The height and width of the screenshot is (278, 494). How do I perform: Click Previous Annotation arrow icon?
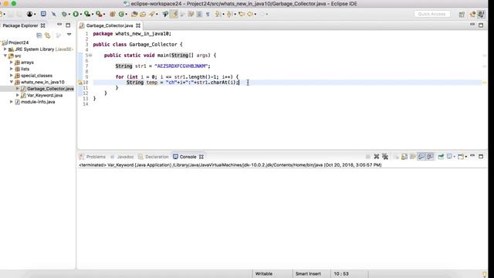pyautogui.click(x=229, y=14)
